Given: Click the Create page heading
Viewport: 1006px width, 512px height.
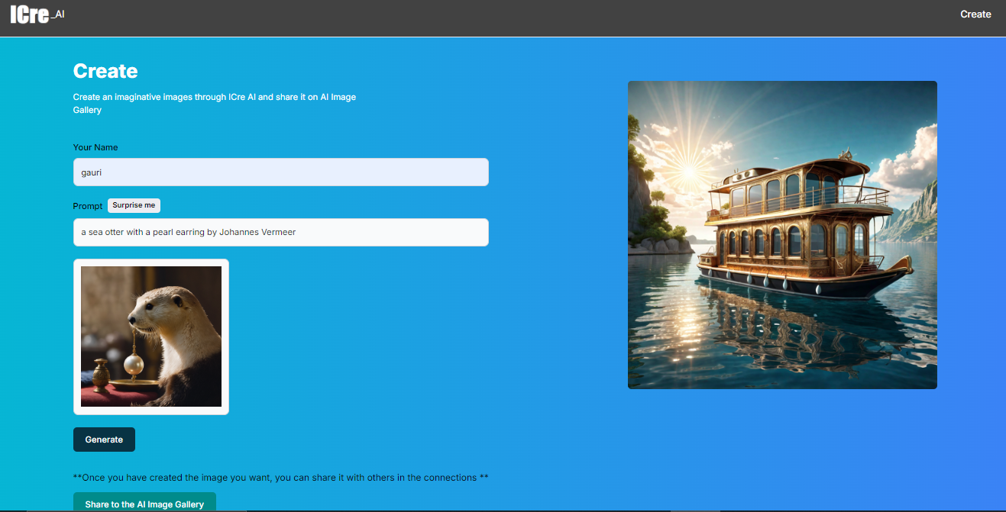Looking at the screenshot, I should point(105,71).
